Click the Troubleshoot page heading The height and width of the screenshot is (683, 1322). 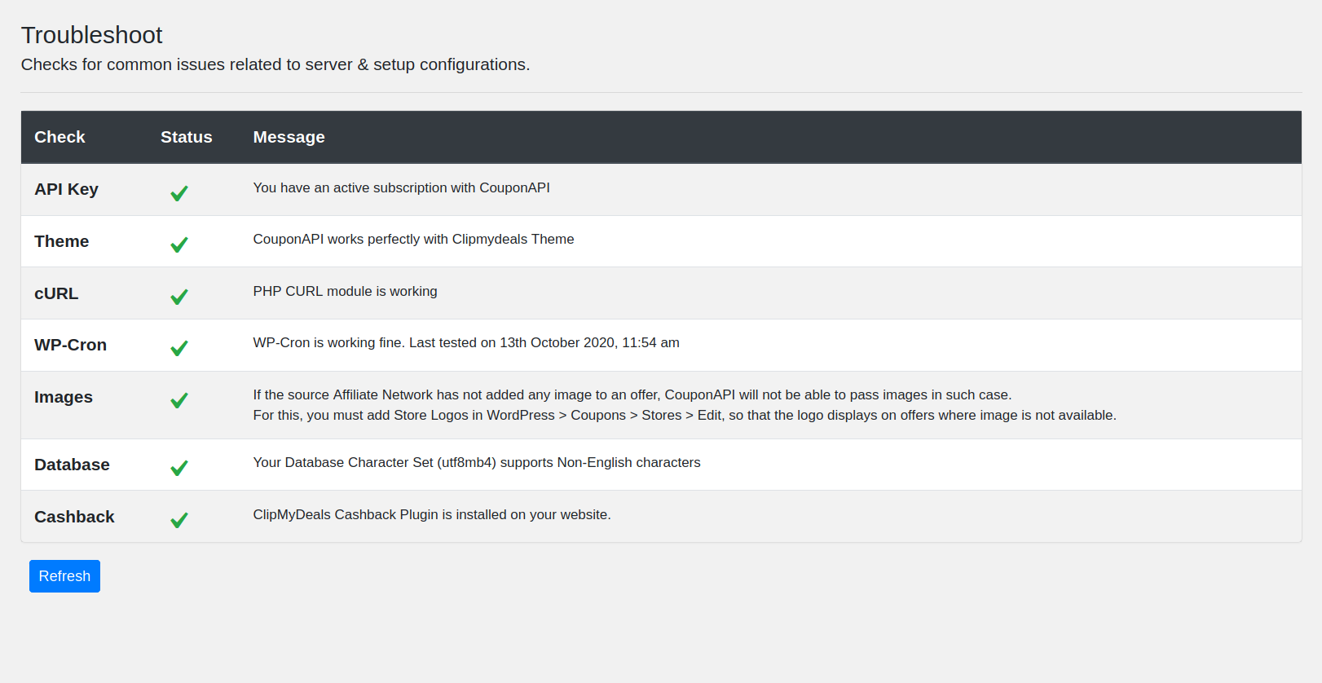(x=91, y=35)
